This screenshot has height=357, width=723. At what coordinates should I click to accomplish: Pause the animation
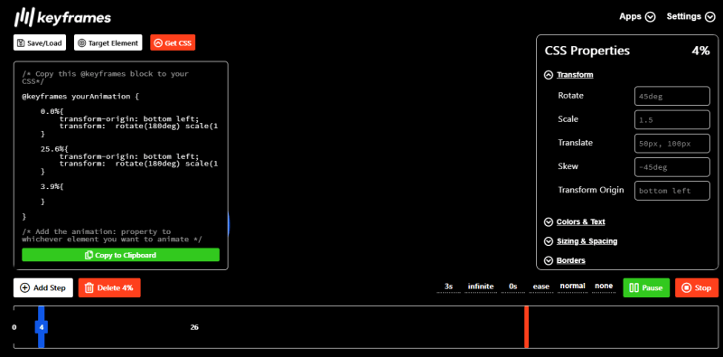tap(646, 287)
